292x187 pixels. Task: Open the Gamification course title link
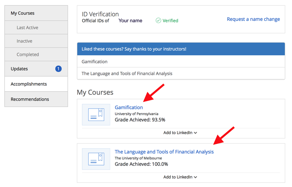(x=129, y=107)
